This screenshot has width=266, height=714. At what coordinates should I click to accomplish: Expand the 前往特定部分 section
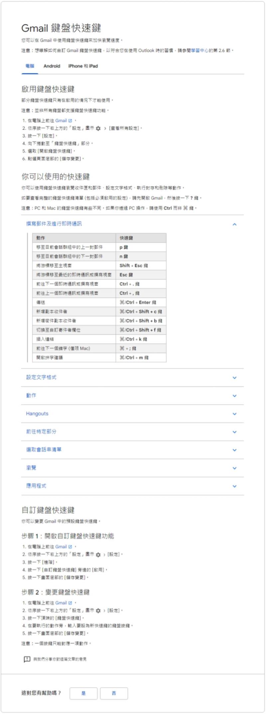click(132, 432)
